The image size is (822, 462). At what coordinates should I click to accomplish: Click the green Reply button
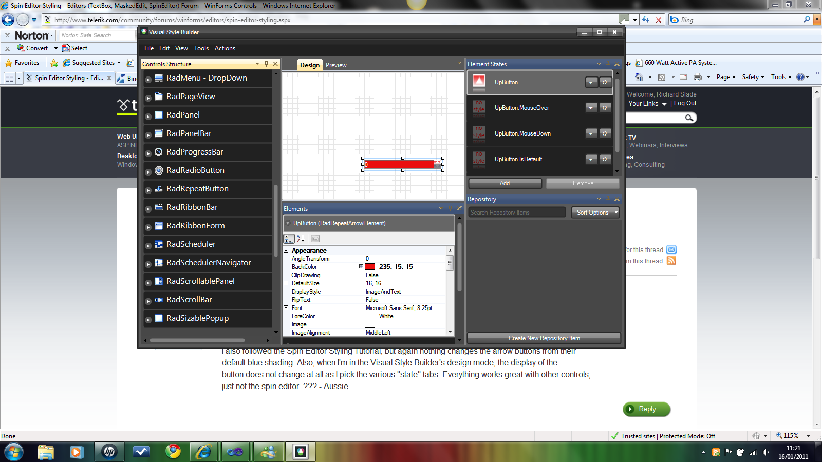[647, 409]
